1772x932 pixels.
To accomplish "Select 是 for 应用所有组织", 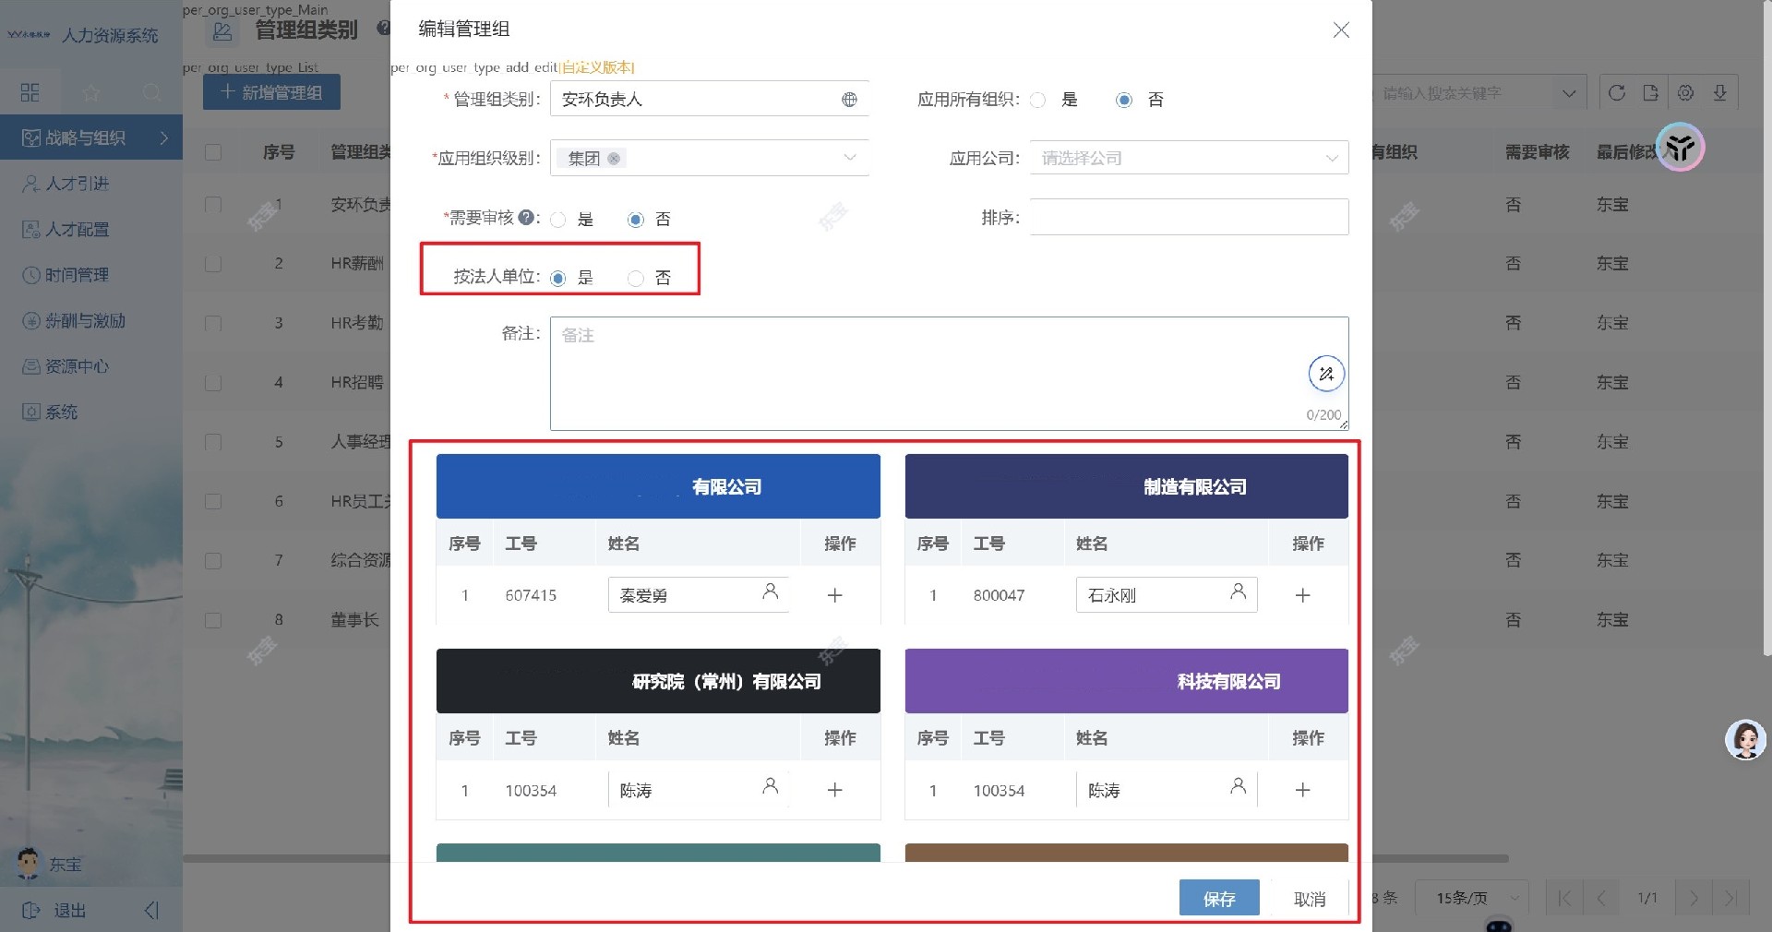I will [x=1038, y=101].
